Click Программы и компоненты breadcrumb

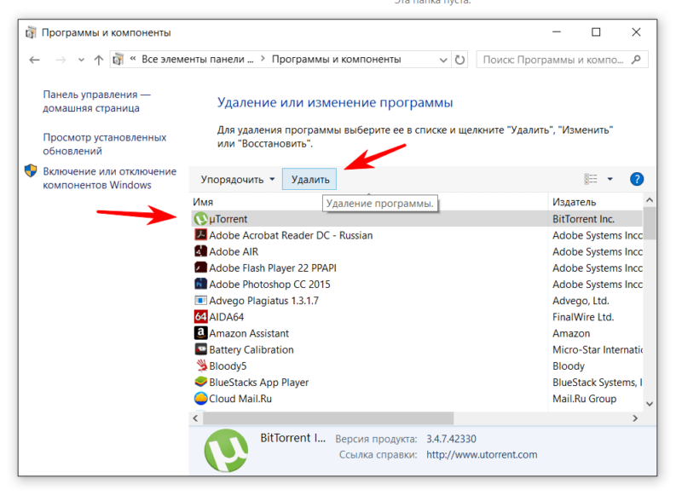(336, 59)
